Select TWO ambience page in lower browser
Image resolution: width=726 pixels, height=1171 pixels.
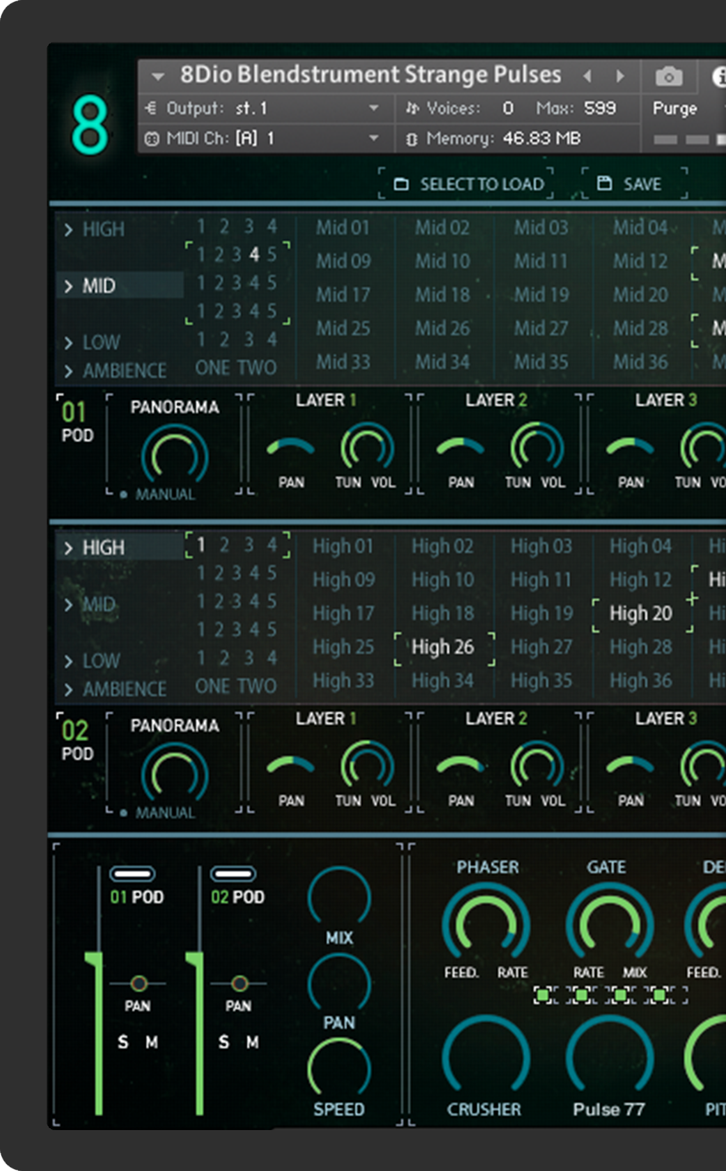point(257,687)
